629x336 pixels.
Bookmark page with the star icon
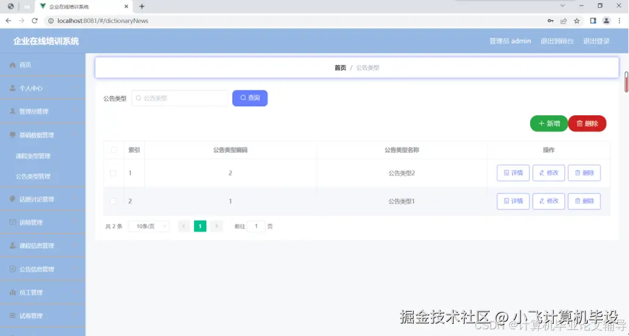577,21
